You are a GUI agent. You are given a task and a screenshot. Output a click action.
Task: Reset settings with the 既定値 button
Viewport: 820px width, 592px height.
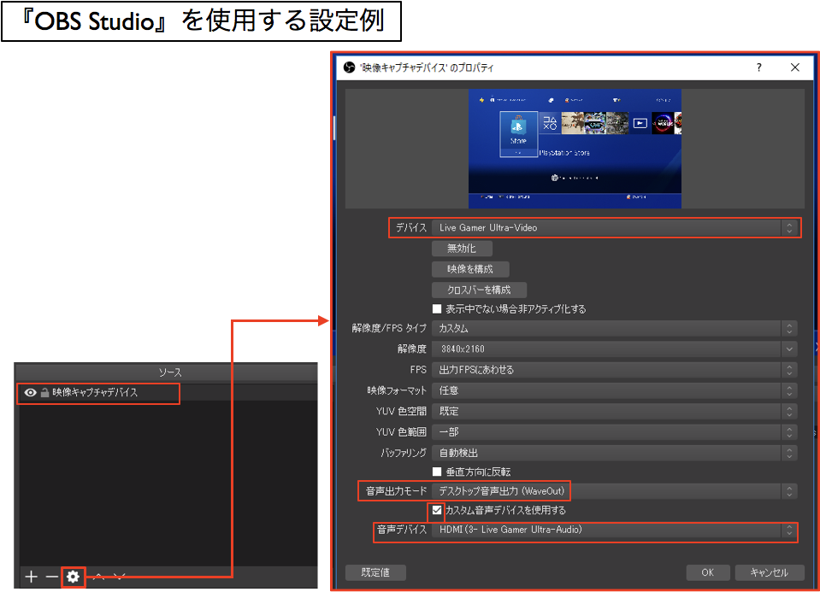click(375, 572)
